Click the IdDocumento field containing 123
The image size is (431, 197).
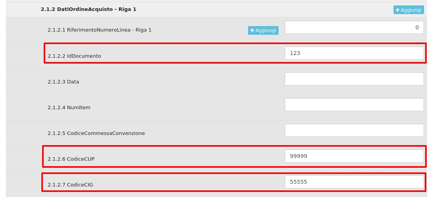(354, 53)
